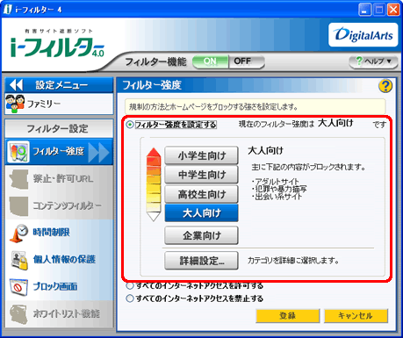Click the double-arrow collapse icon beside 設定メニュー
The width and height of the screenshot is (403, 338).
(17, 85)
